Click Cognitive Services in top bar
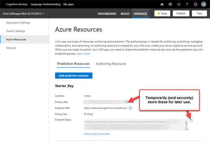 pyautogui.click(x=17, y=4)
